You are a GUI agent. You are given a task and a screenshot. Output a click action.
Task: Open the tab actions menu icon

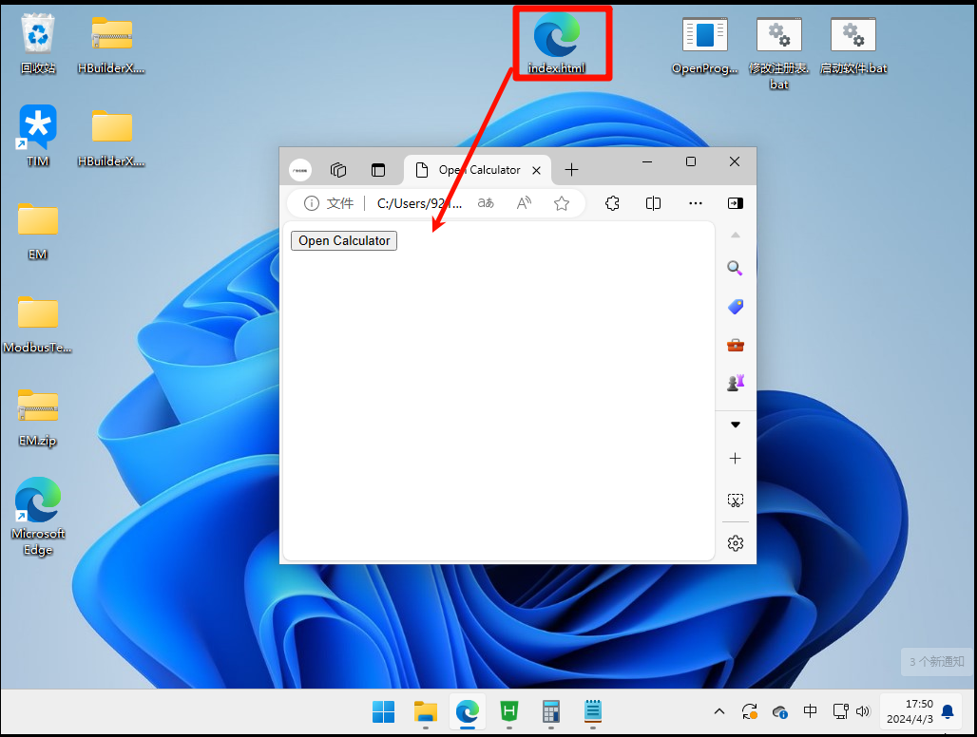pyautogui.click(x=378, y=170)
